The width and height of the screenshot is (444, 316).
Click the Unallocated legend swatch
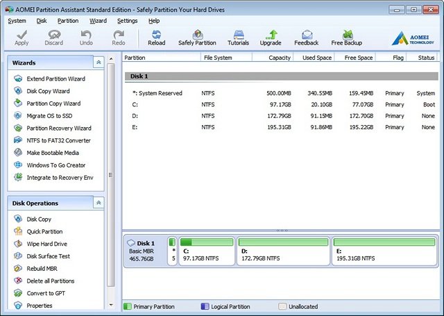282,306
